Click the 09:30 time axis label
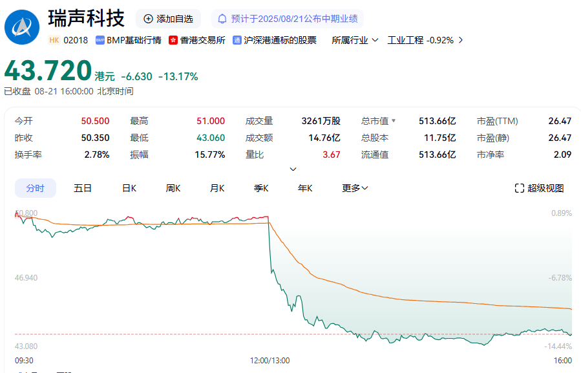The width and height of the screenshot is (581, 373). tap(24, 360)
